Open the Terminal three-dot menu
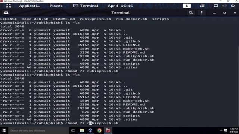This screenshot has width=239, height=134. tap(202, 13)
